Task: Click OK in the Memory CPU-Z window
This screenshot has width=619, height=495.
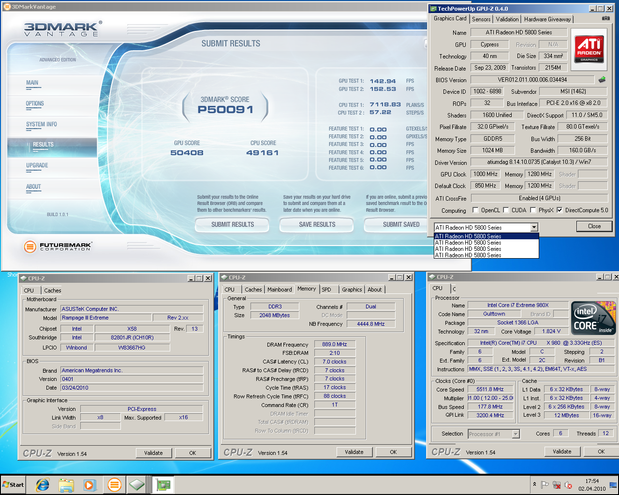Action: click(393, 452)
